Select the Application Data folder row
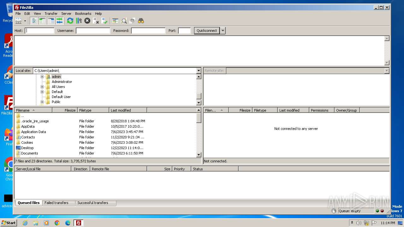Image resolution: width=404 pixels, height=227 pixels. point(105,132)
